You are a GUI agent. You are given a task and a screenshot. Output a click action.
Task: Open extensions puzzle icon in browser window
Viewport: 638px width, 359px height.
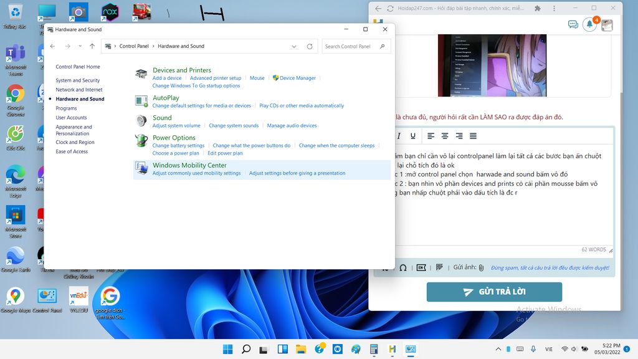pyautogui.click(x=538, y=8)
